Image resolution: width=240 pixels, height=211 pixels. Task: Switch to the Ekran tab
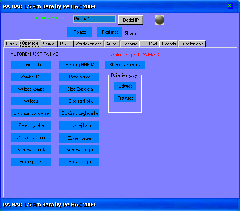11,44
